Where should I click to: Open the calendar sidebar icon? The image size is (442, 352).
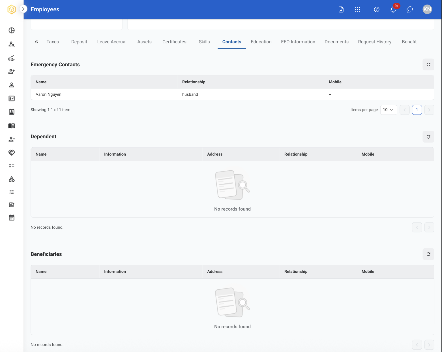tap(12, 218)
